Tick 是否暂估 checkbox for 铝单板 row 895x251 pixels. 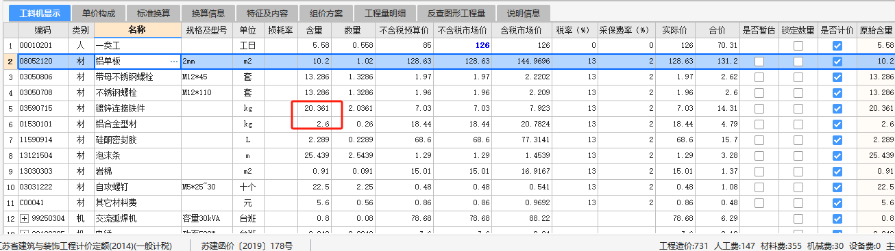[759, 61]
